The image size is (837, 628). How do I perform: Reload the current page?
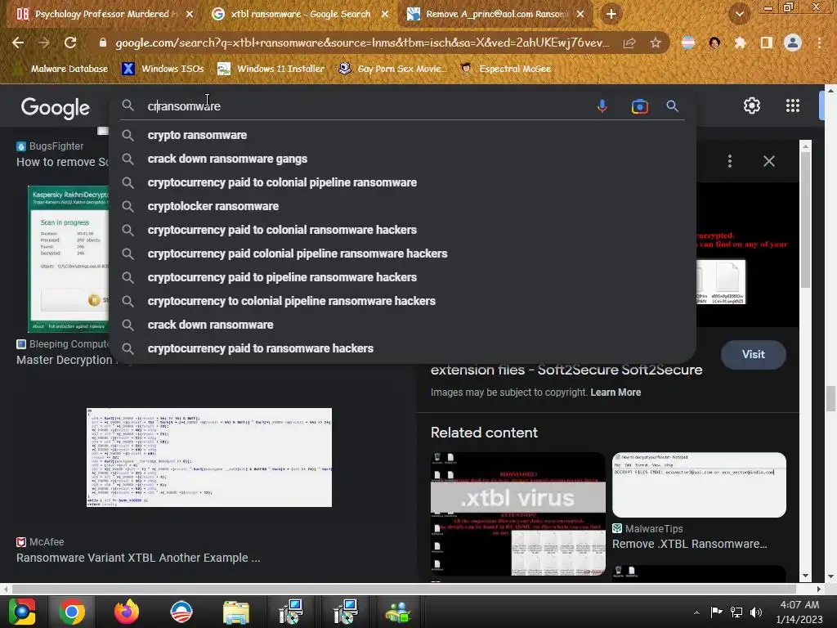pos(70,43)
